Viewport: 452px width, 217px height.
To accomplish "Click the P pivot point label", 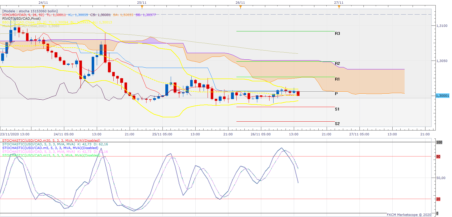I will pyautogui.click(x=336, y=94).
